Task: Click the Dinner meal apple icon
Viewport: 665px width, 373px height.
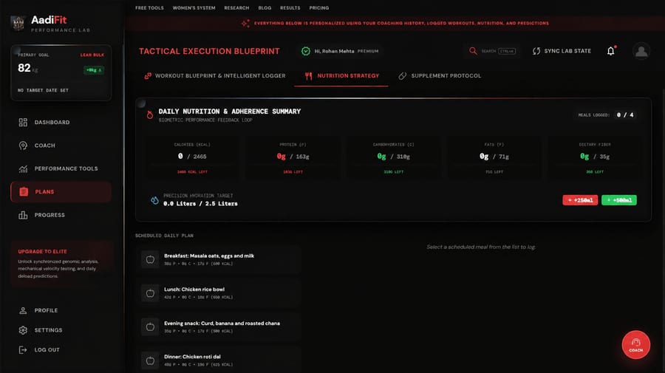Action: click(150, 360)
